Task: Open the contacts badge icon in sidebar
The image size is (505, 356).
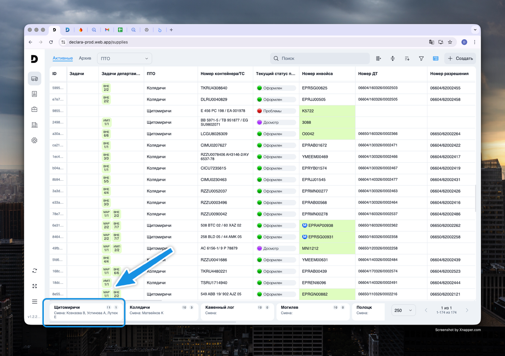Action: pos(35,94)
